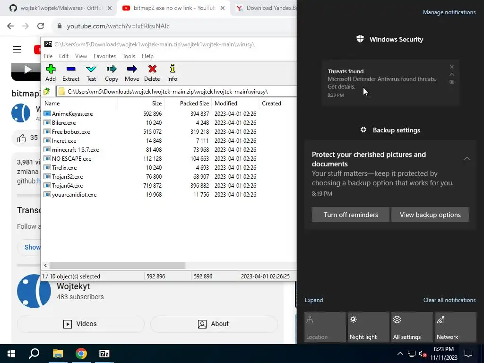Select Trojan64.exe file
Viewport: 484px width, 363px height.
click(x=67, y=185)
